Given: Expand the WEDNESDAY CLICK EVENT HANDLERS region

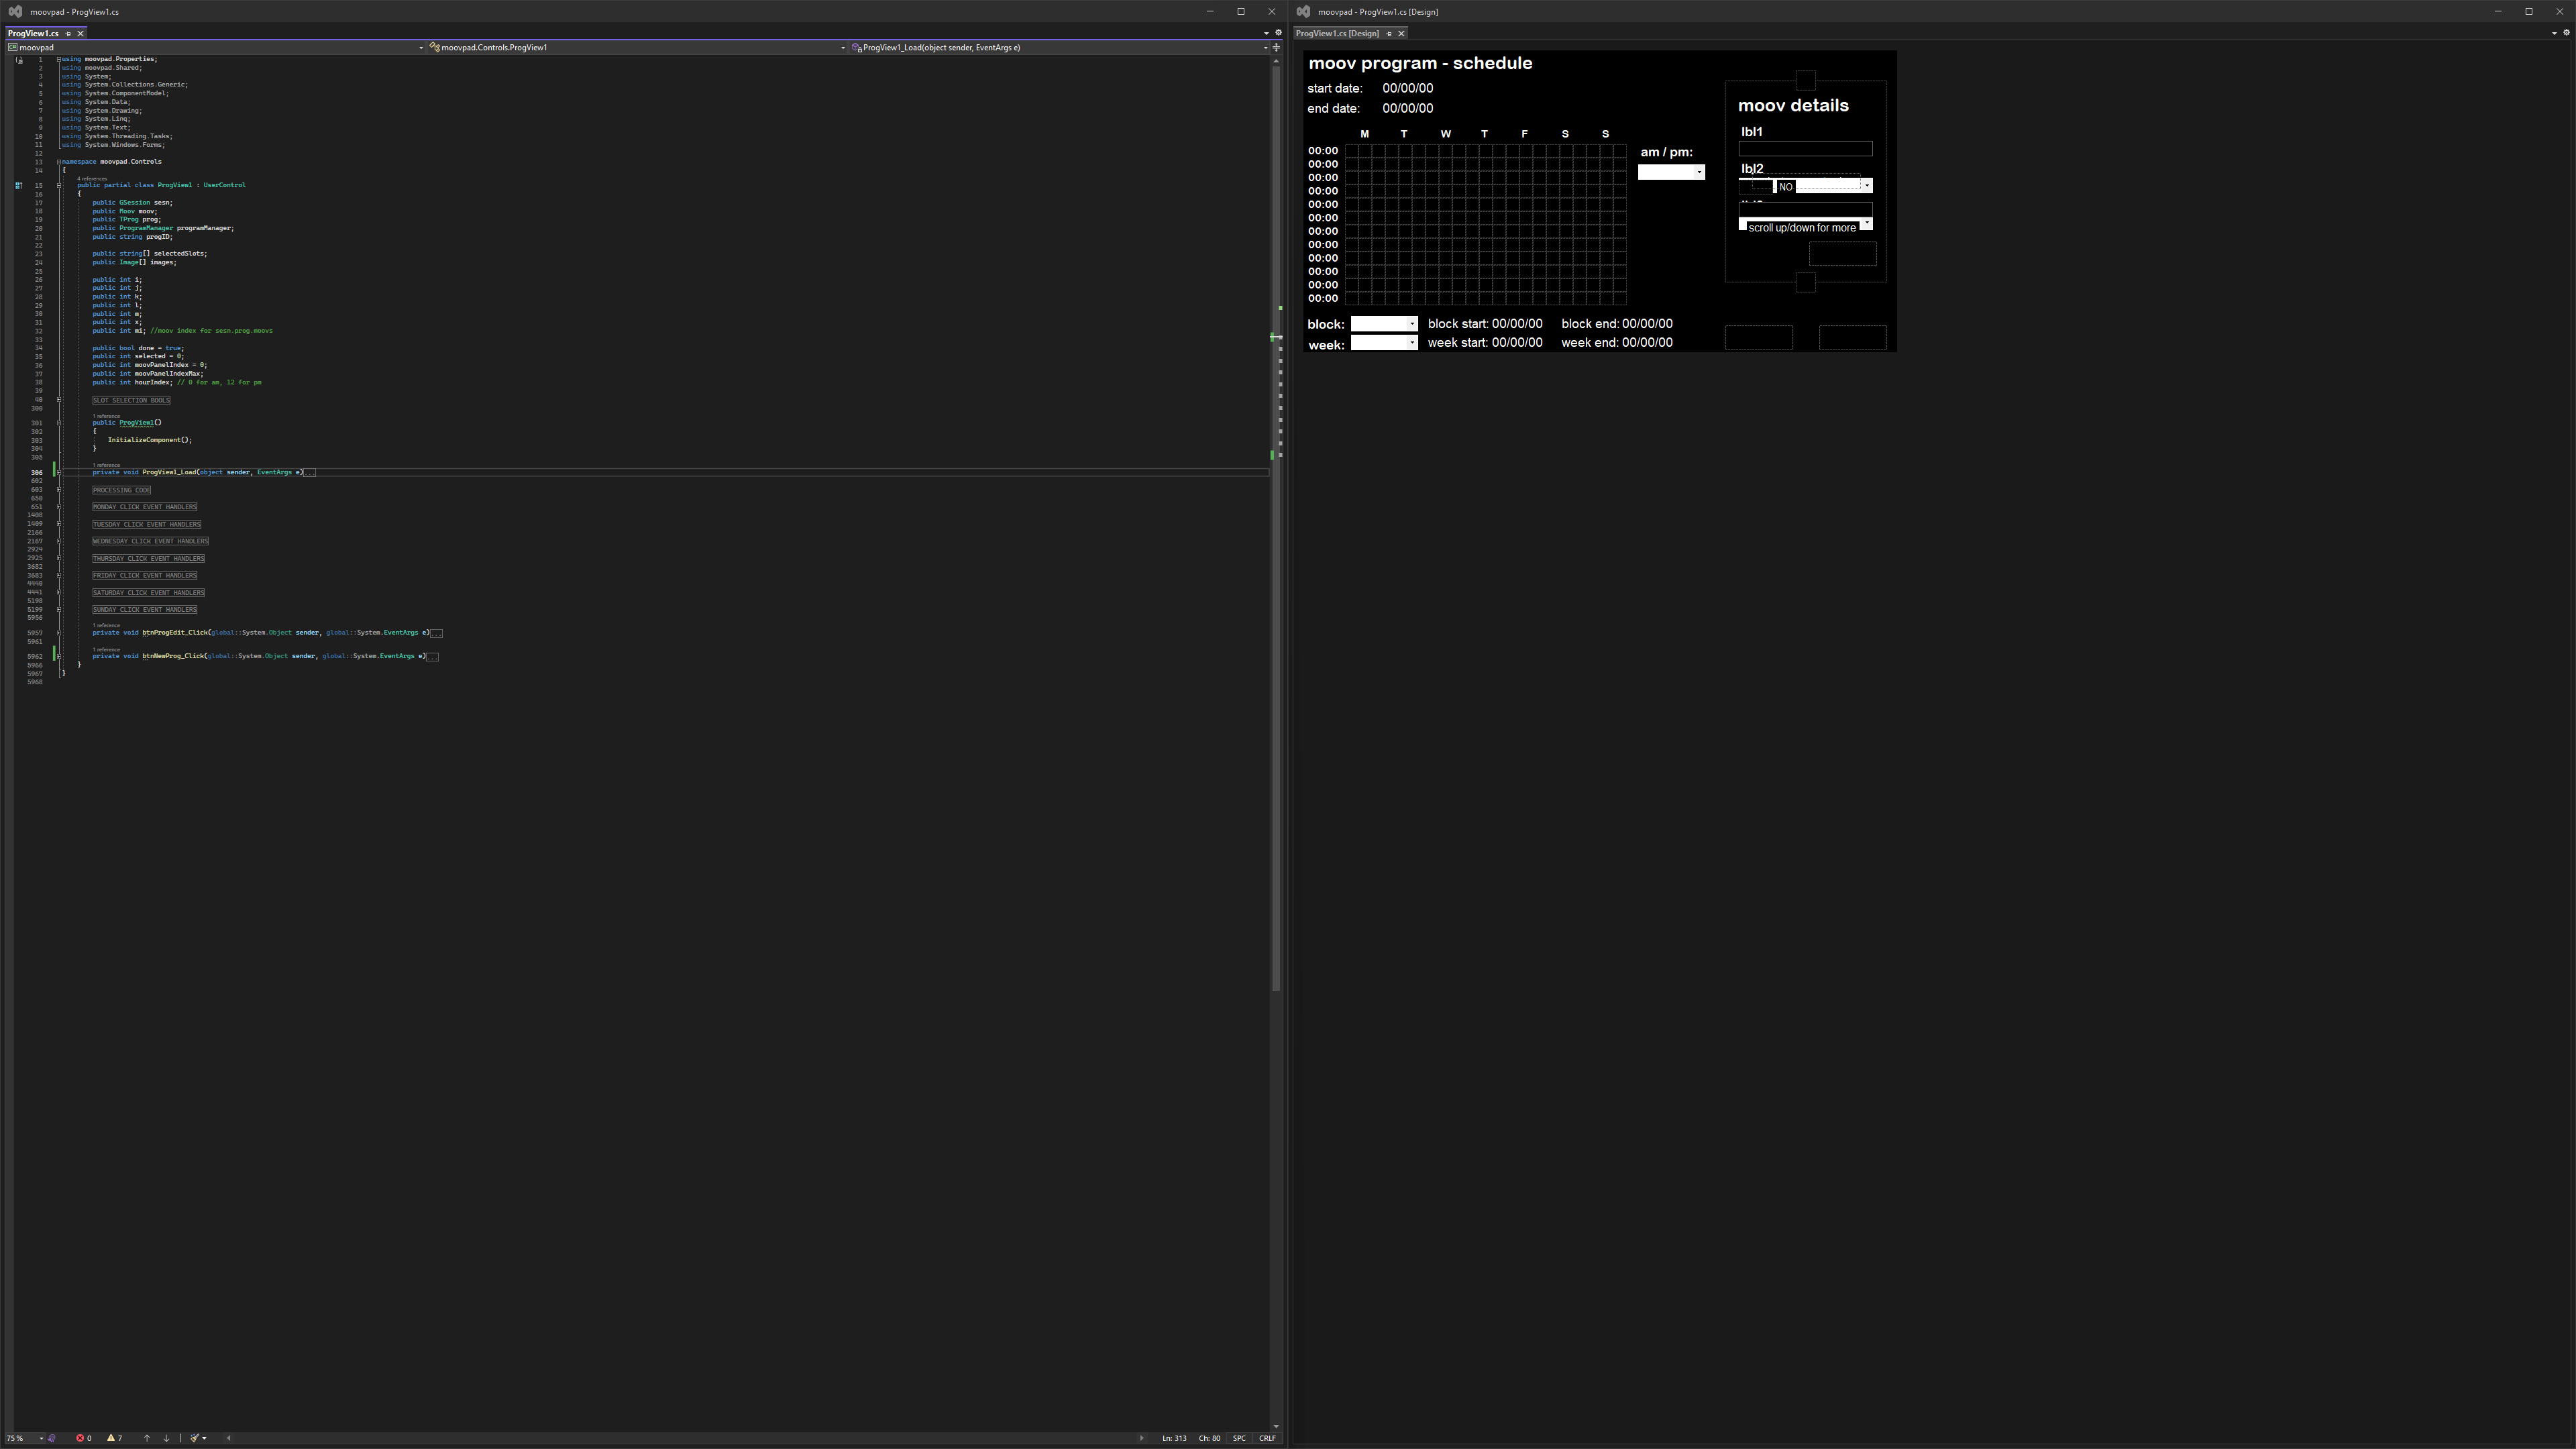Looking at the screenshot, I should pos(59,541).
